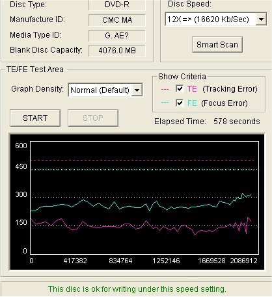Click the 834764 x-axis label
Screen dimensions: 272x297
pyautogui.click(x=120, y=261)
